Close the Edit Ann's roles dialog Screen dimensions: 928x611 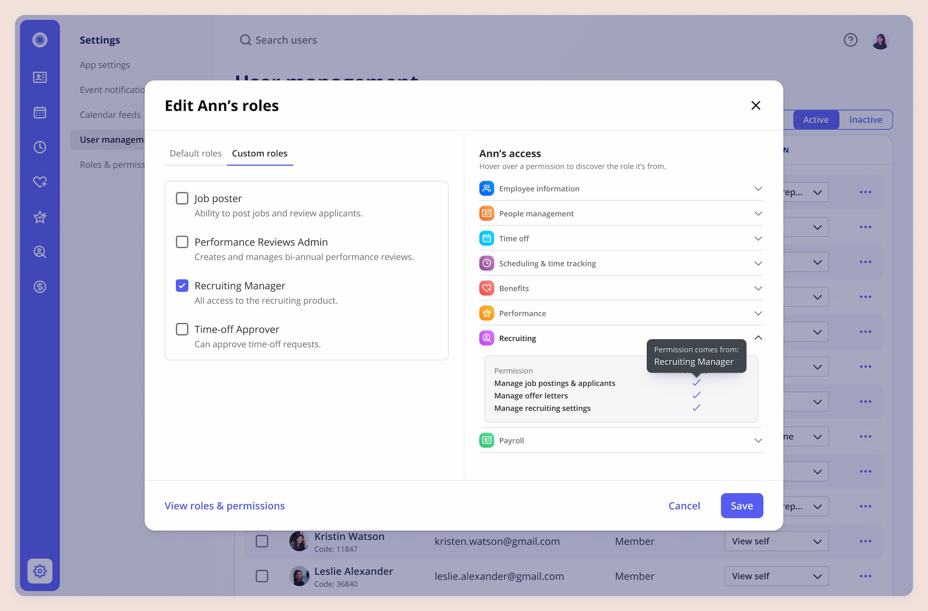755,105
